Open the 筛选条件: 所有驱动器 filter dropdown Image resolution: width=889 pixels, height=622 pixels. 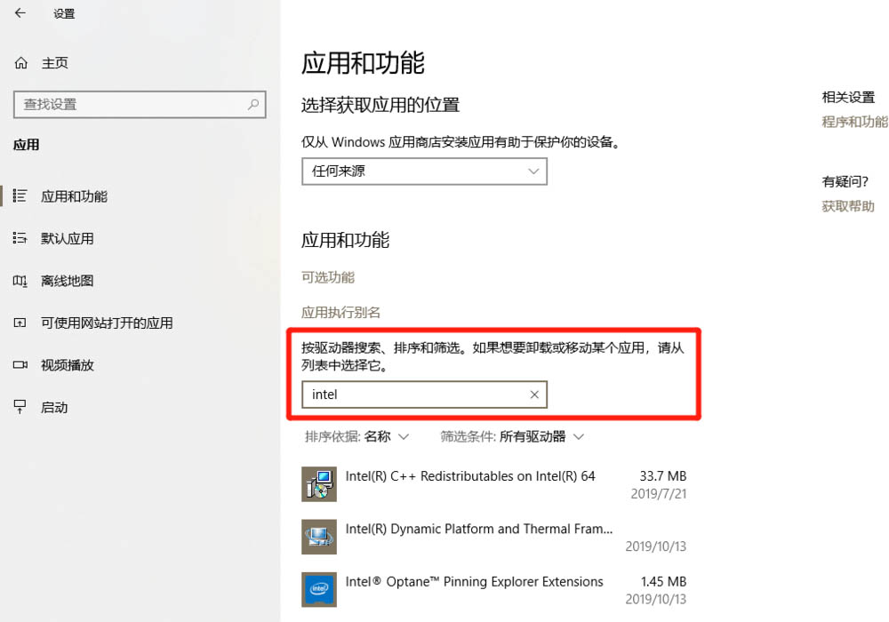(512, 436)
